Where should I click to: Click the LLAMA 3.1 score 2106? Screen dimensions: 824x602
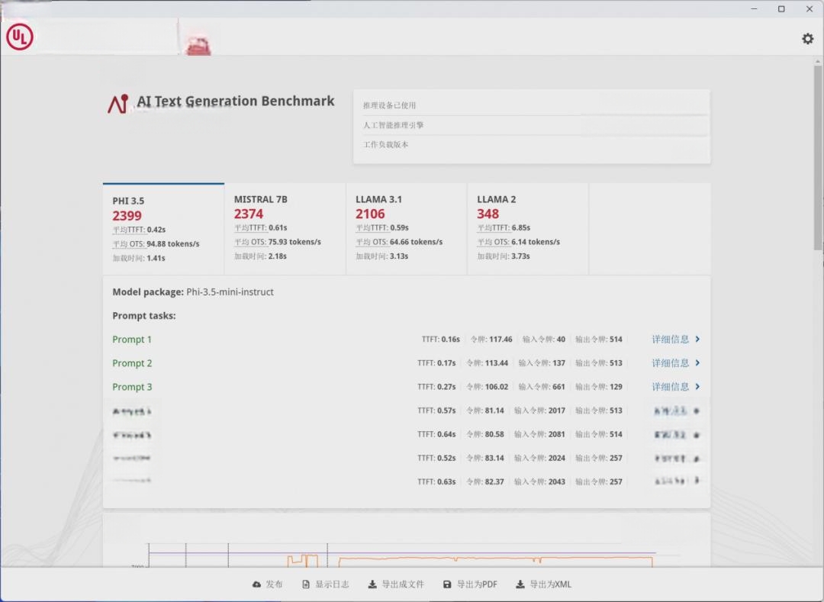[x=370, y=214]
